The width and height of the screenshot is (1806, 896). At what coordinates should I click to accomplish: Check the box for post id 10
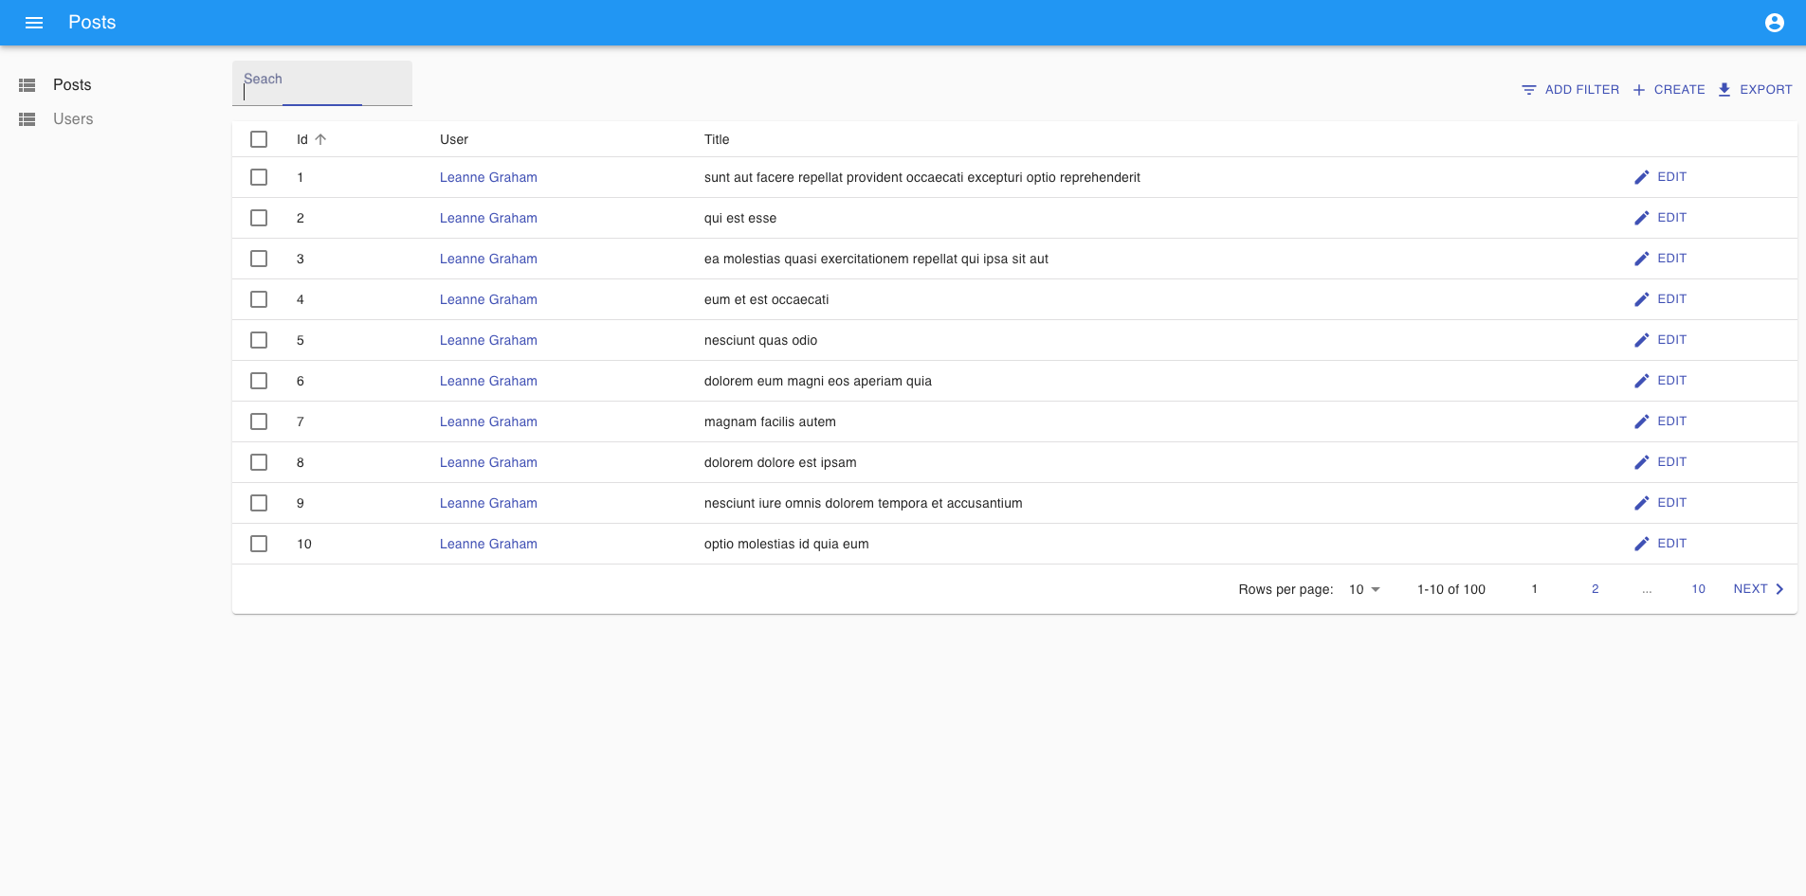point(259,544)
